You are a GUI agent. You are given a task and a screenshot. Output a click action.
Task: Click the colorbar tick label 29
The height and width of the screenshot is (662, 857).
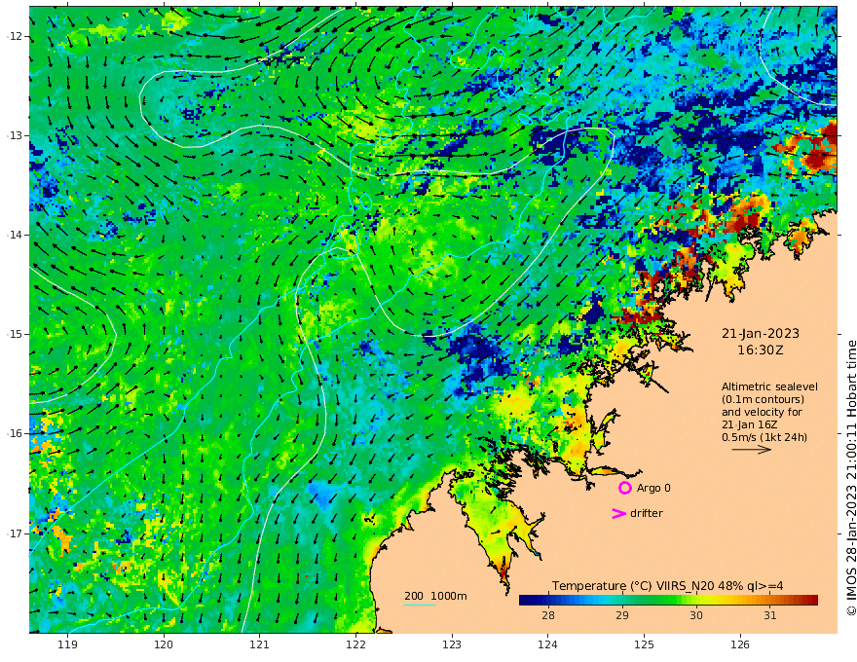pyautogui.click(x=622, y=615)
